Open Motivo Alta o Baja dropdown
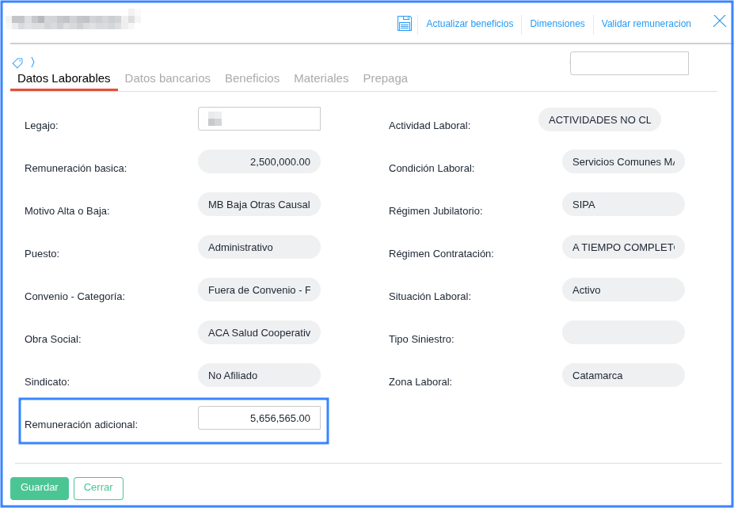Screen dimensions: 734x508 [x=260, y=204]
